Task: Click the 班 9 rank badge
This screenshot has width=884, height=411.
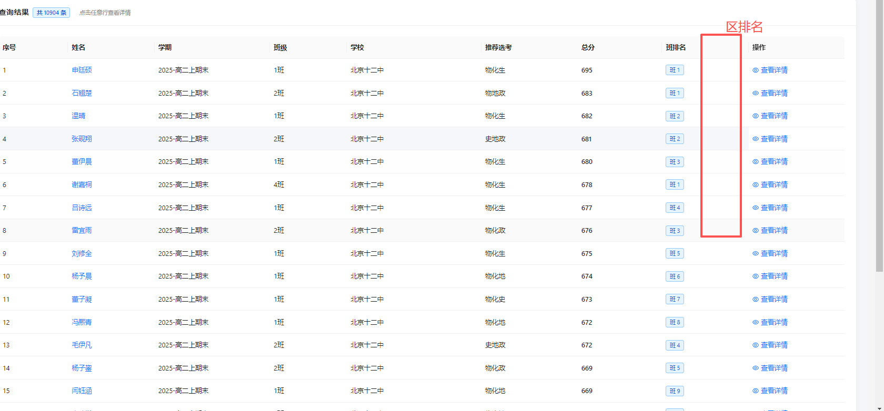Action: pos(675,391)
